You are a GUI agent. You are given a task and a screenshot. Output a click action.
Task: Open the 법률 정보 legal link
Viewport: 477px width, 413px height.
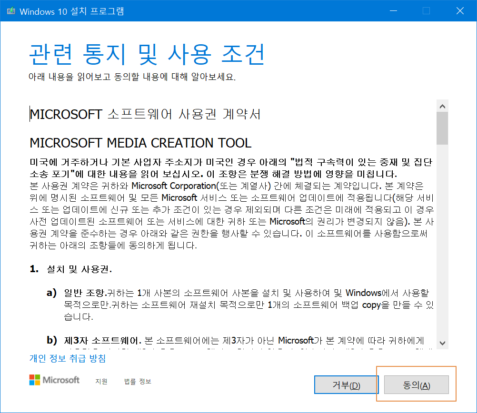(138, 381)
